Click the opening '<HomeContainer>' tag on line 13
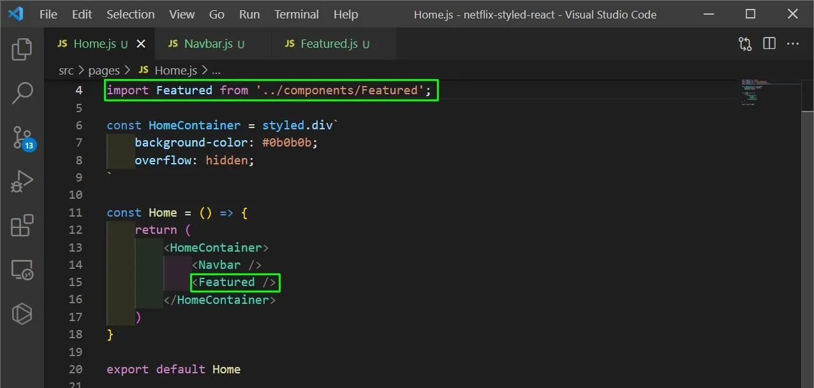The image size is (814, 388). point(216,248)
